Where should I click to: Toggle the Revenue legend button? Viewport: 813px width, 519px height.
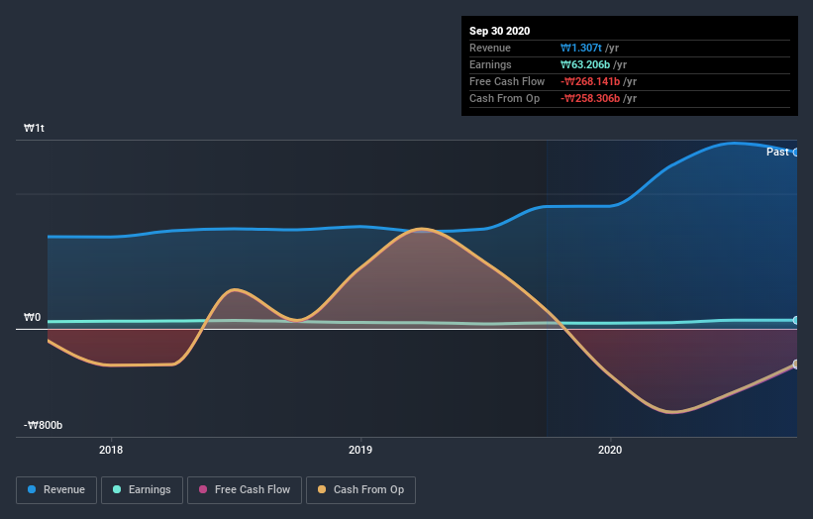pyautogui.click(x=56, y=490)
